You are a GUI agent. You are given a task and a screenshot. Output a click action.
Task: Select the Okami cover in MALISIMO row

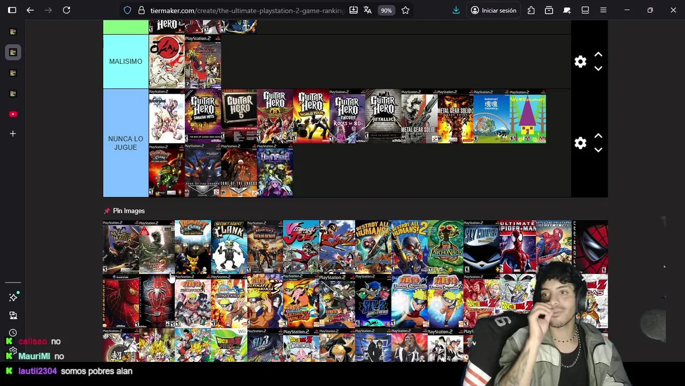[167, 62]
